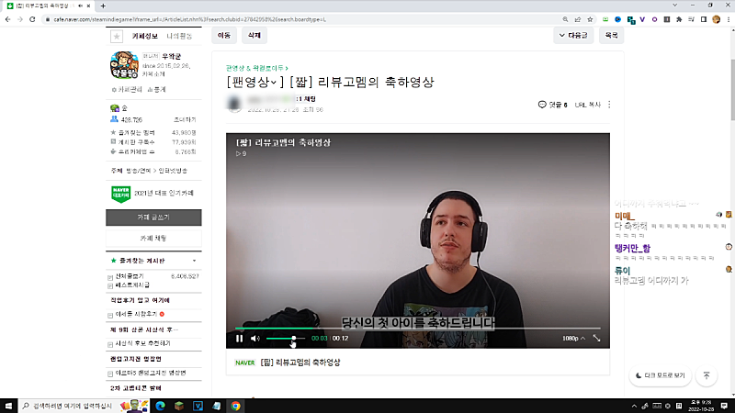Click the 카페 글쓰기 button
Image resolution: width=735 pixels, height=413 pixels.
pyautogui.click(x=153, y=218)
